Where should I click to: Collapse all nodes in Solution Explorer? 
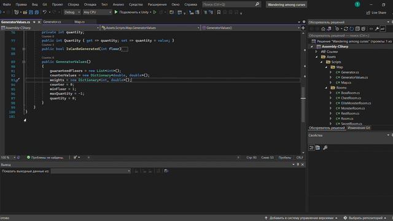click(357, 29)
